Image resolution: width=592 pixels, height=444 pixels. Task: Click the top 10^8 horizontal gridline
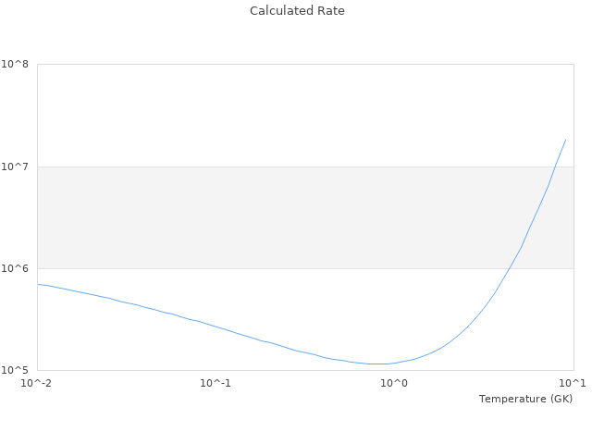[305, 64]
